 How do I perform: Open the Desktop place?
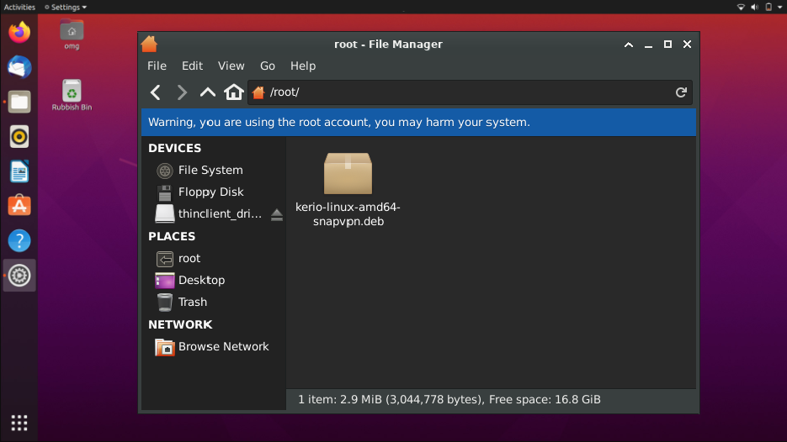(x=201, y=280)
